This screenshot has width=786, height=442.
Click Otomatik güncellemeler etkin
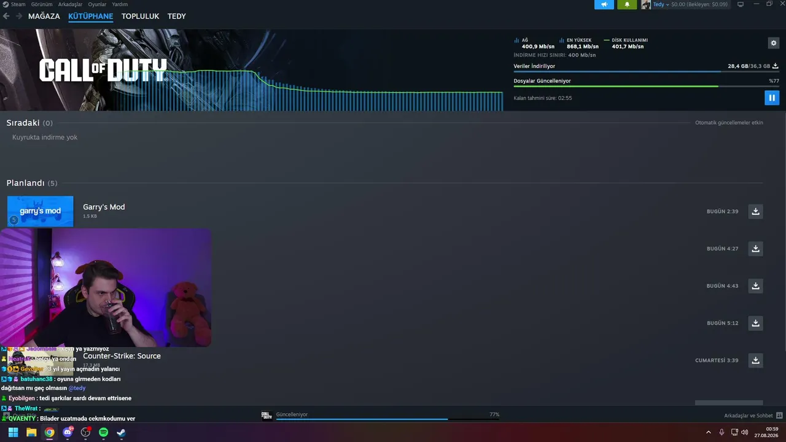729,123
